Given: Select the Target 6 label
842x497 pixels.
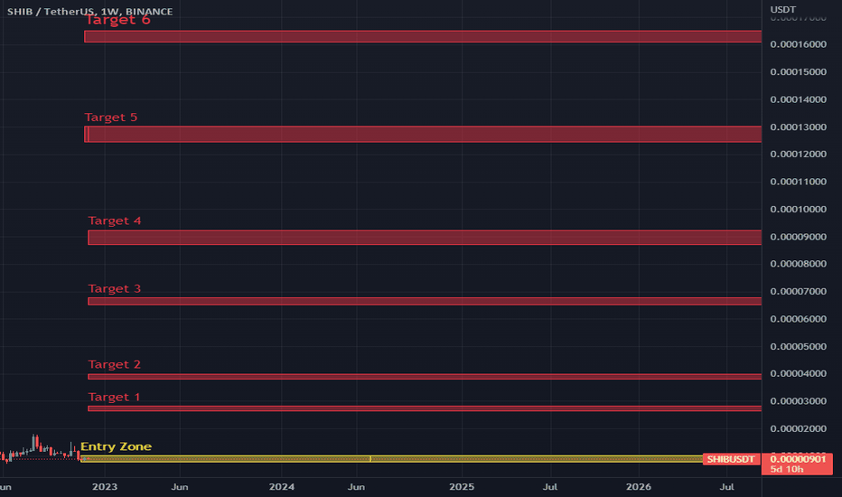Looking at the screenshot, I should (x=117, y=20).
